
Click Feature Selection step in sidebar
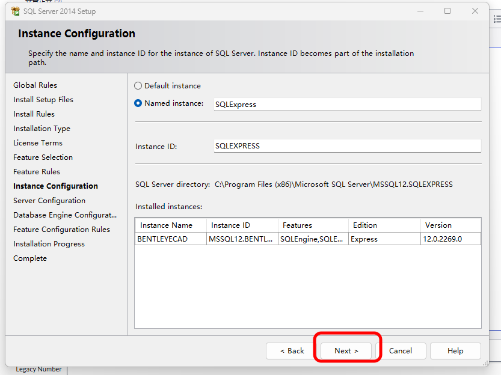[43, 157]
